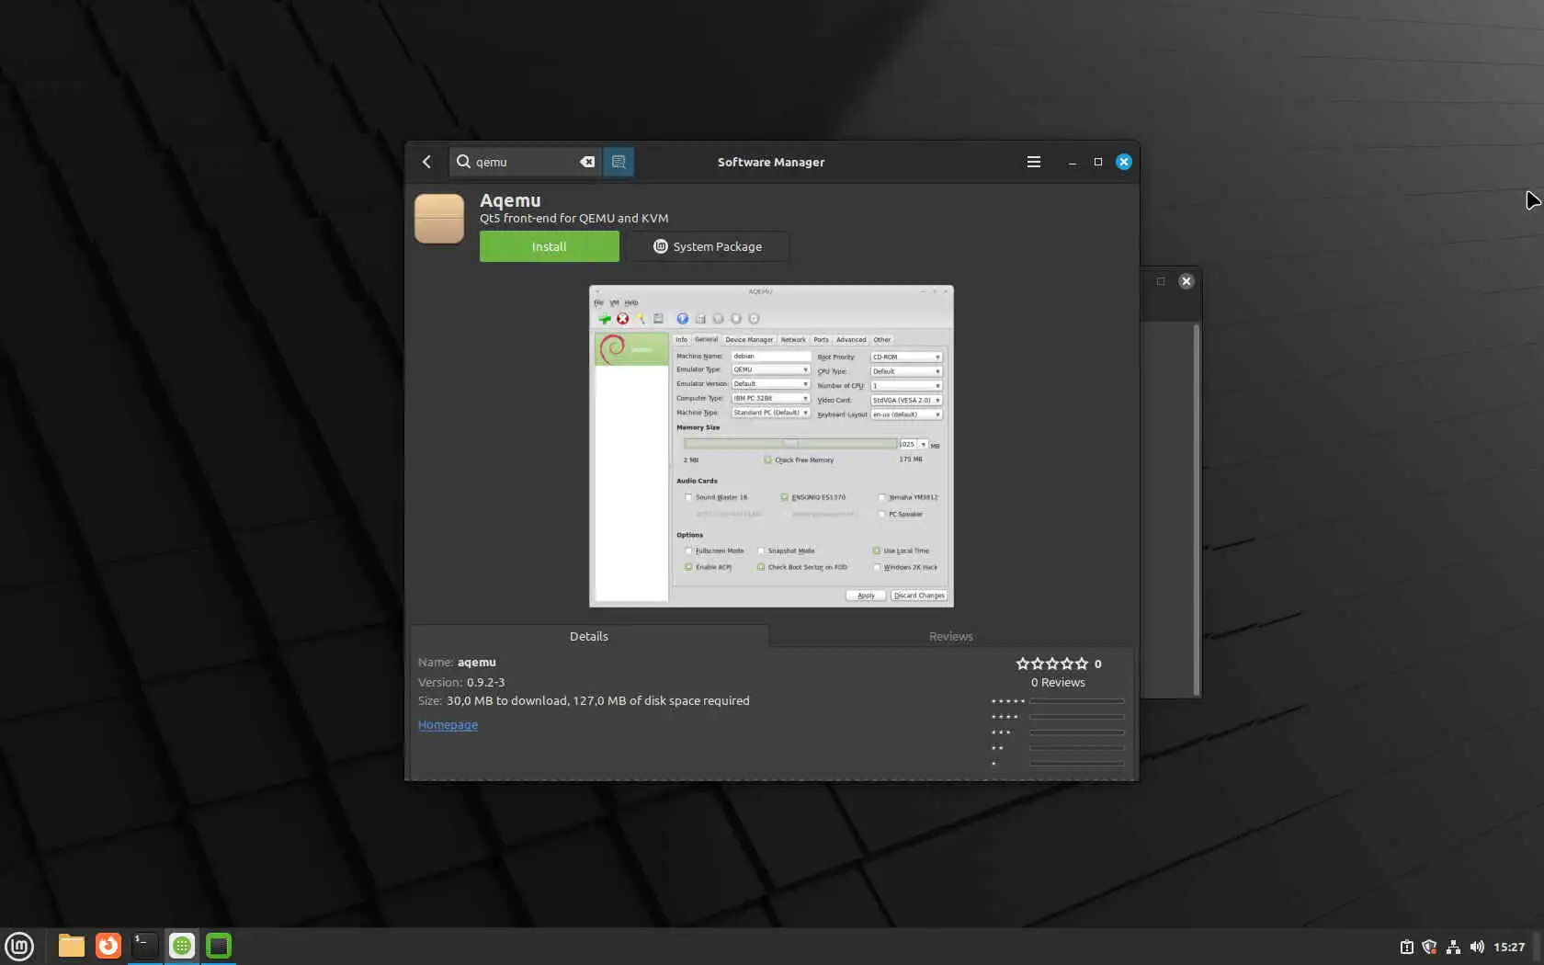Open the volume control in the tray
The width and height of the screenshot is (1544, 965).
tap(1477, 947)
